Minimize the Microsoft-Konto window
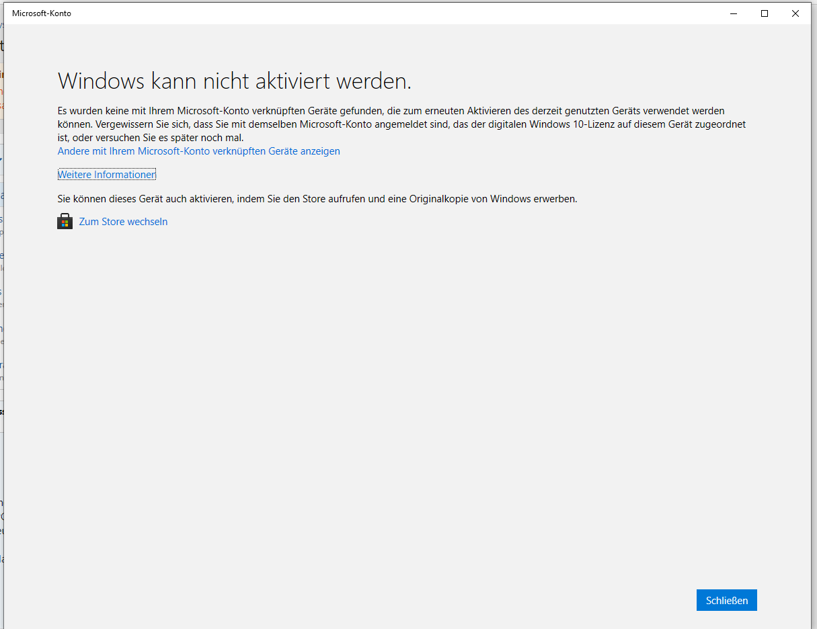Screen dimensions: 817x629 [x=734, y=13]
